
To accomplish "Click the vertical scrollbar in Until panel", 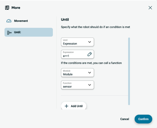I will [129, 71].
